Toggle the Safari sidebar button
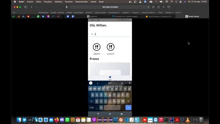The width and height of the screenshot is (220, 124). 26,7
